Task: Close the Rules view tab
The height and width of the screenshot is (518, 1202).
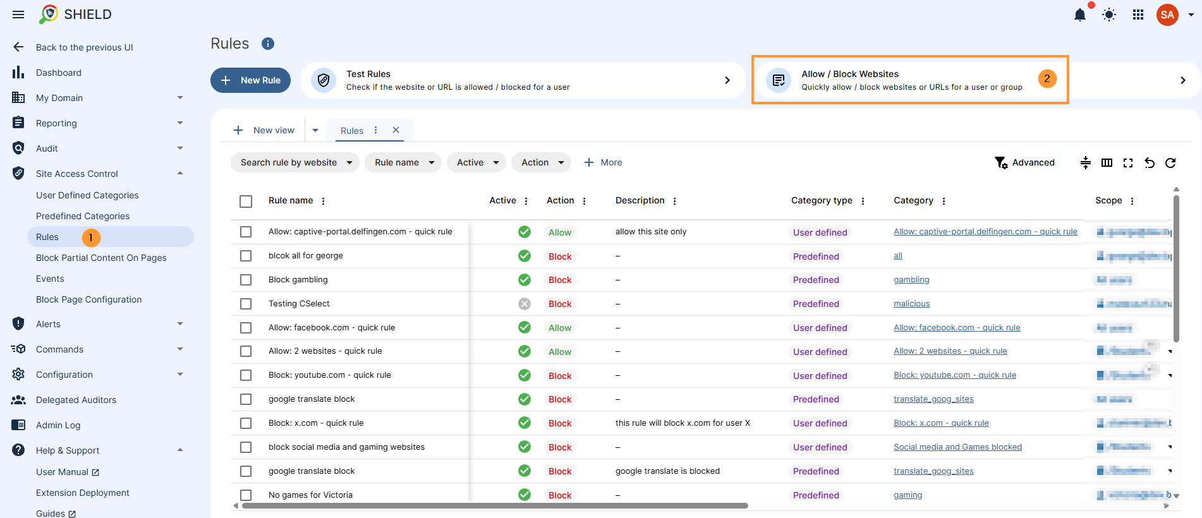Action: pyautogui.click(x=396, y=130)
